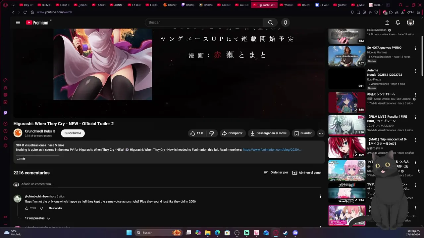
Task: Open GX Control speedometer icon in sidebar
Action: [5, 80]
